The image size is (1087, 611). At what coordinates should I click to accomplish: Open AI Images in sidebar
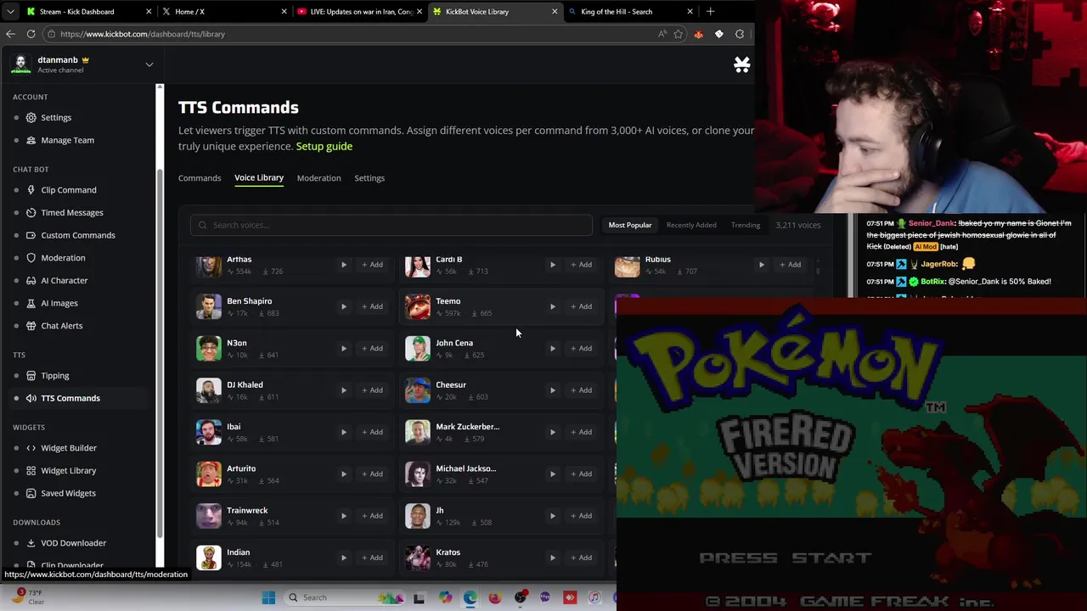(59, 303)
